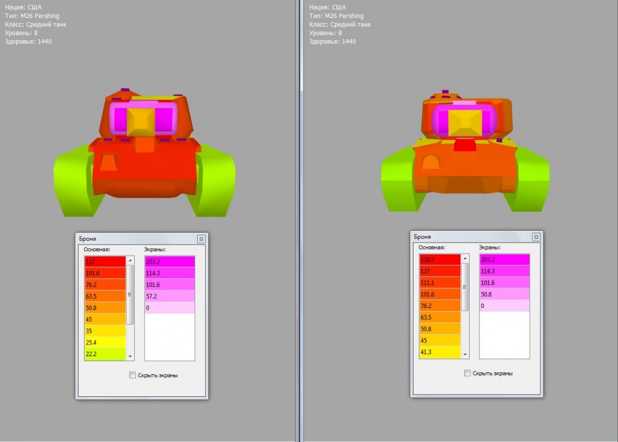Image resolution: width=618 pixels, height=442 pixels.
Task: Close the right Броня armor dialog
Action: [x=536, y=236]
